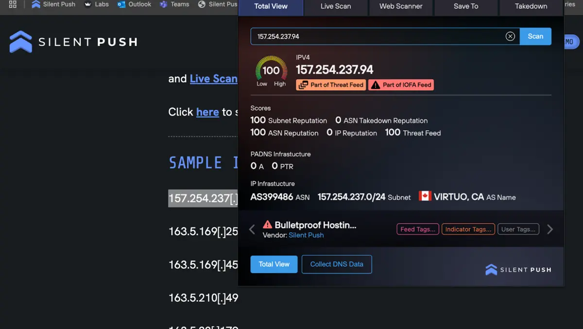Switch to the Web Scanner tab

point(401,7)
